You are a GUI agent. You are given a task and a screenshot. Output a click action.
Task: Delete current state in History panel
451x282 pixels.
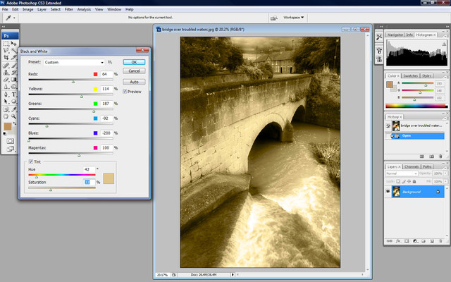click(440, 157)
